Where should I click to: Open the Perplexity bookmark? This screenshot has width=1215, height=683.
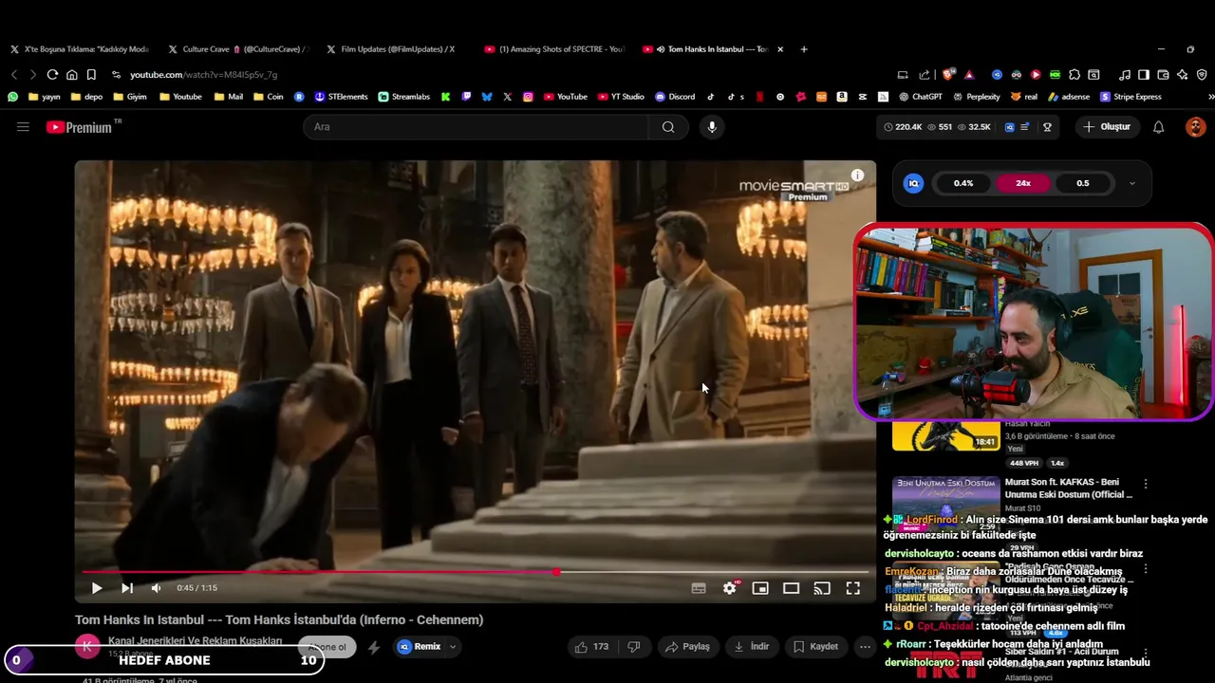click(x=977, y=97)
